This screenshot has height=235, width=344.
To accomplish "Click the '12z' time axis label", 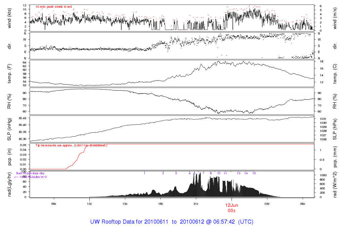I will click(89, 204).
